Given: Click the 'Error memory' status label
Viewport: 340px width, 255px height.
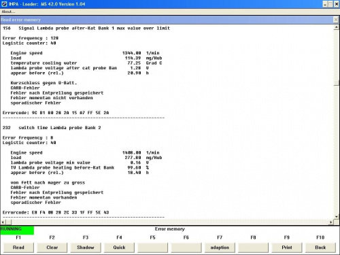Looking at the screenshot, I should (x=170, y=229).
